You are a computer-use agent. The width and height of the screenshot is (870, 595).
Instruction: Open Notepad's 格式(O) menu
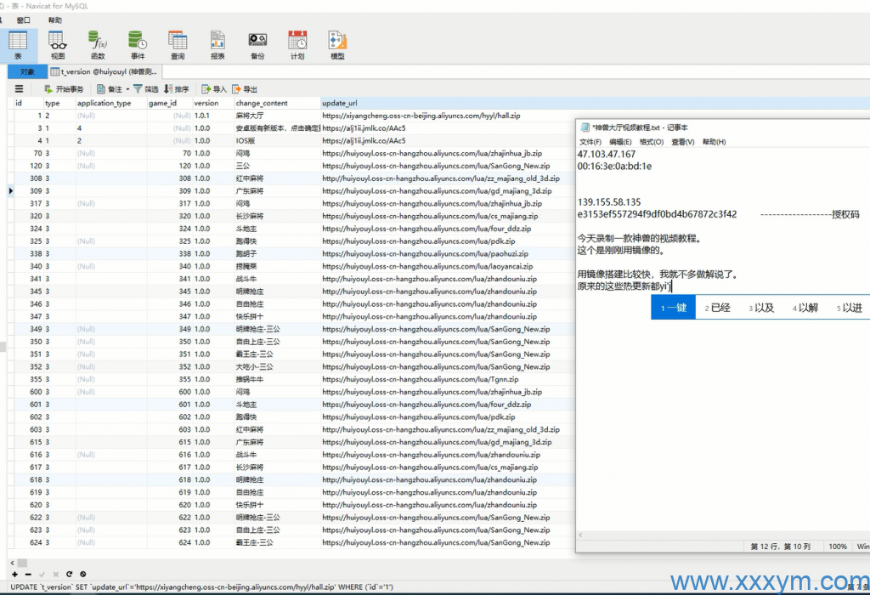(651, 142)
